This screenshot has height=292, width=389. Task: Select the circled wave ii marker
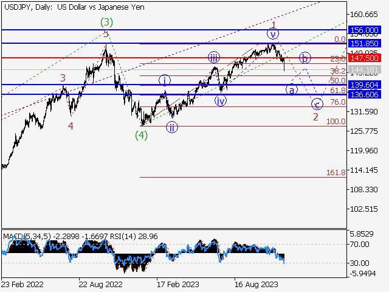pos(172,127)
